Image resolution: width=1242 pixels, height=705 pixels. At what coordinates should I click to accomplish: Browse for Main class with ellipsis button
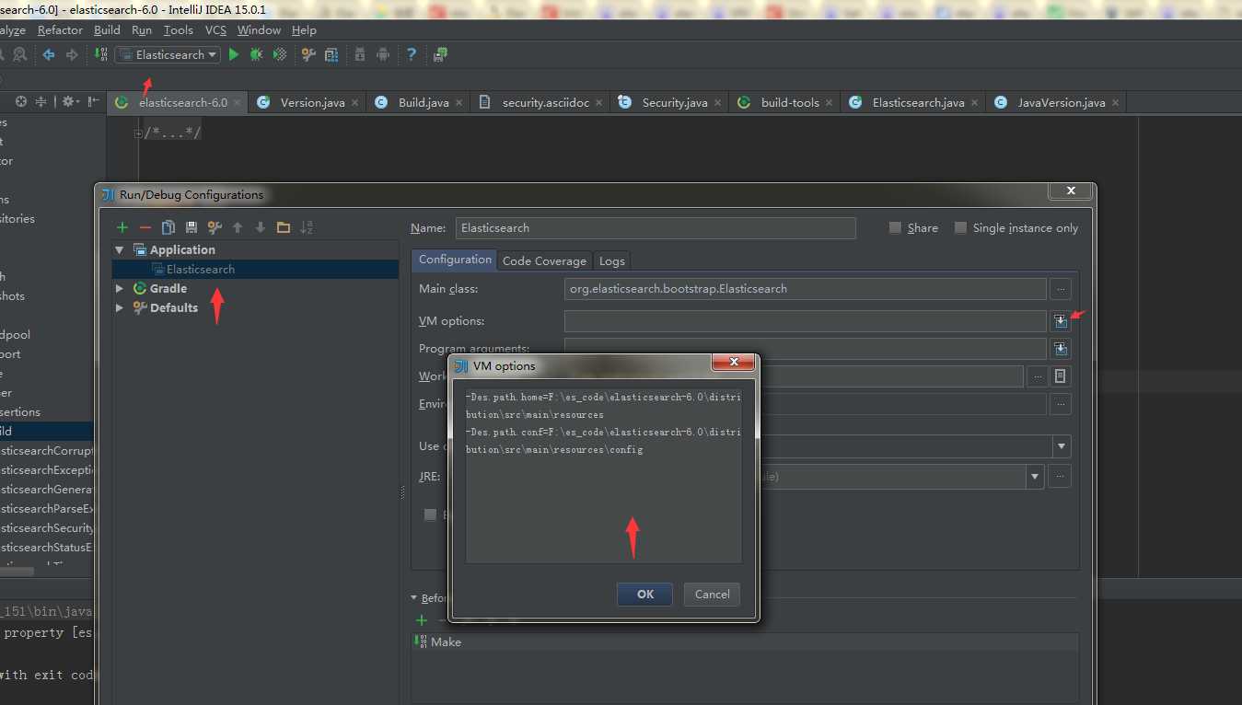click(1061, 289)
